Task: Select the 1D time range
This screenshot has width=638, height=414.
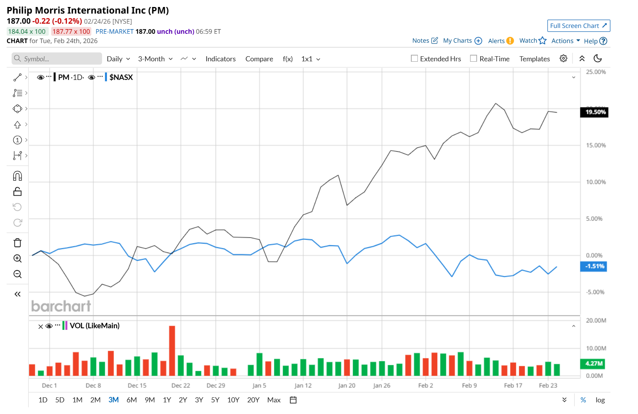Action: click(x=43, y=400)
